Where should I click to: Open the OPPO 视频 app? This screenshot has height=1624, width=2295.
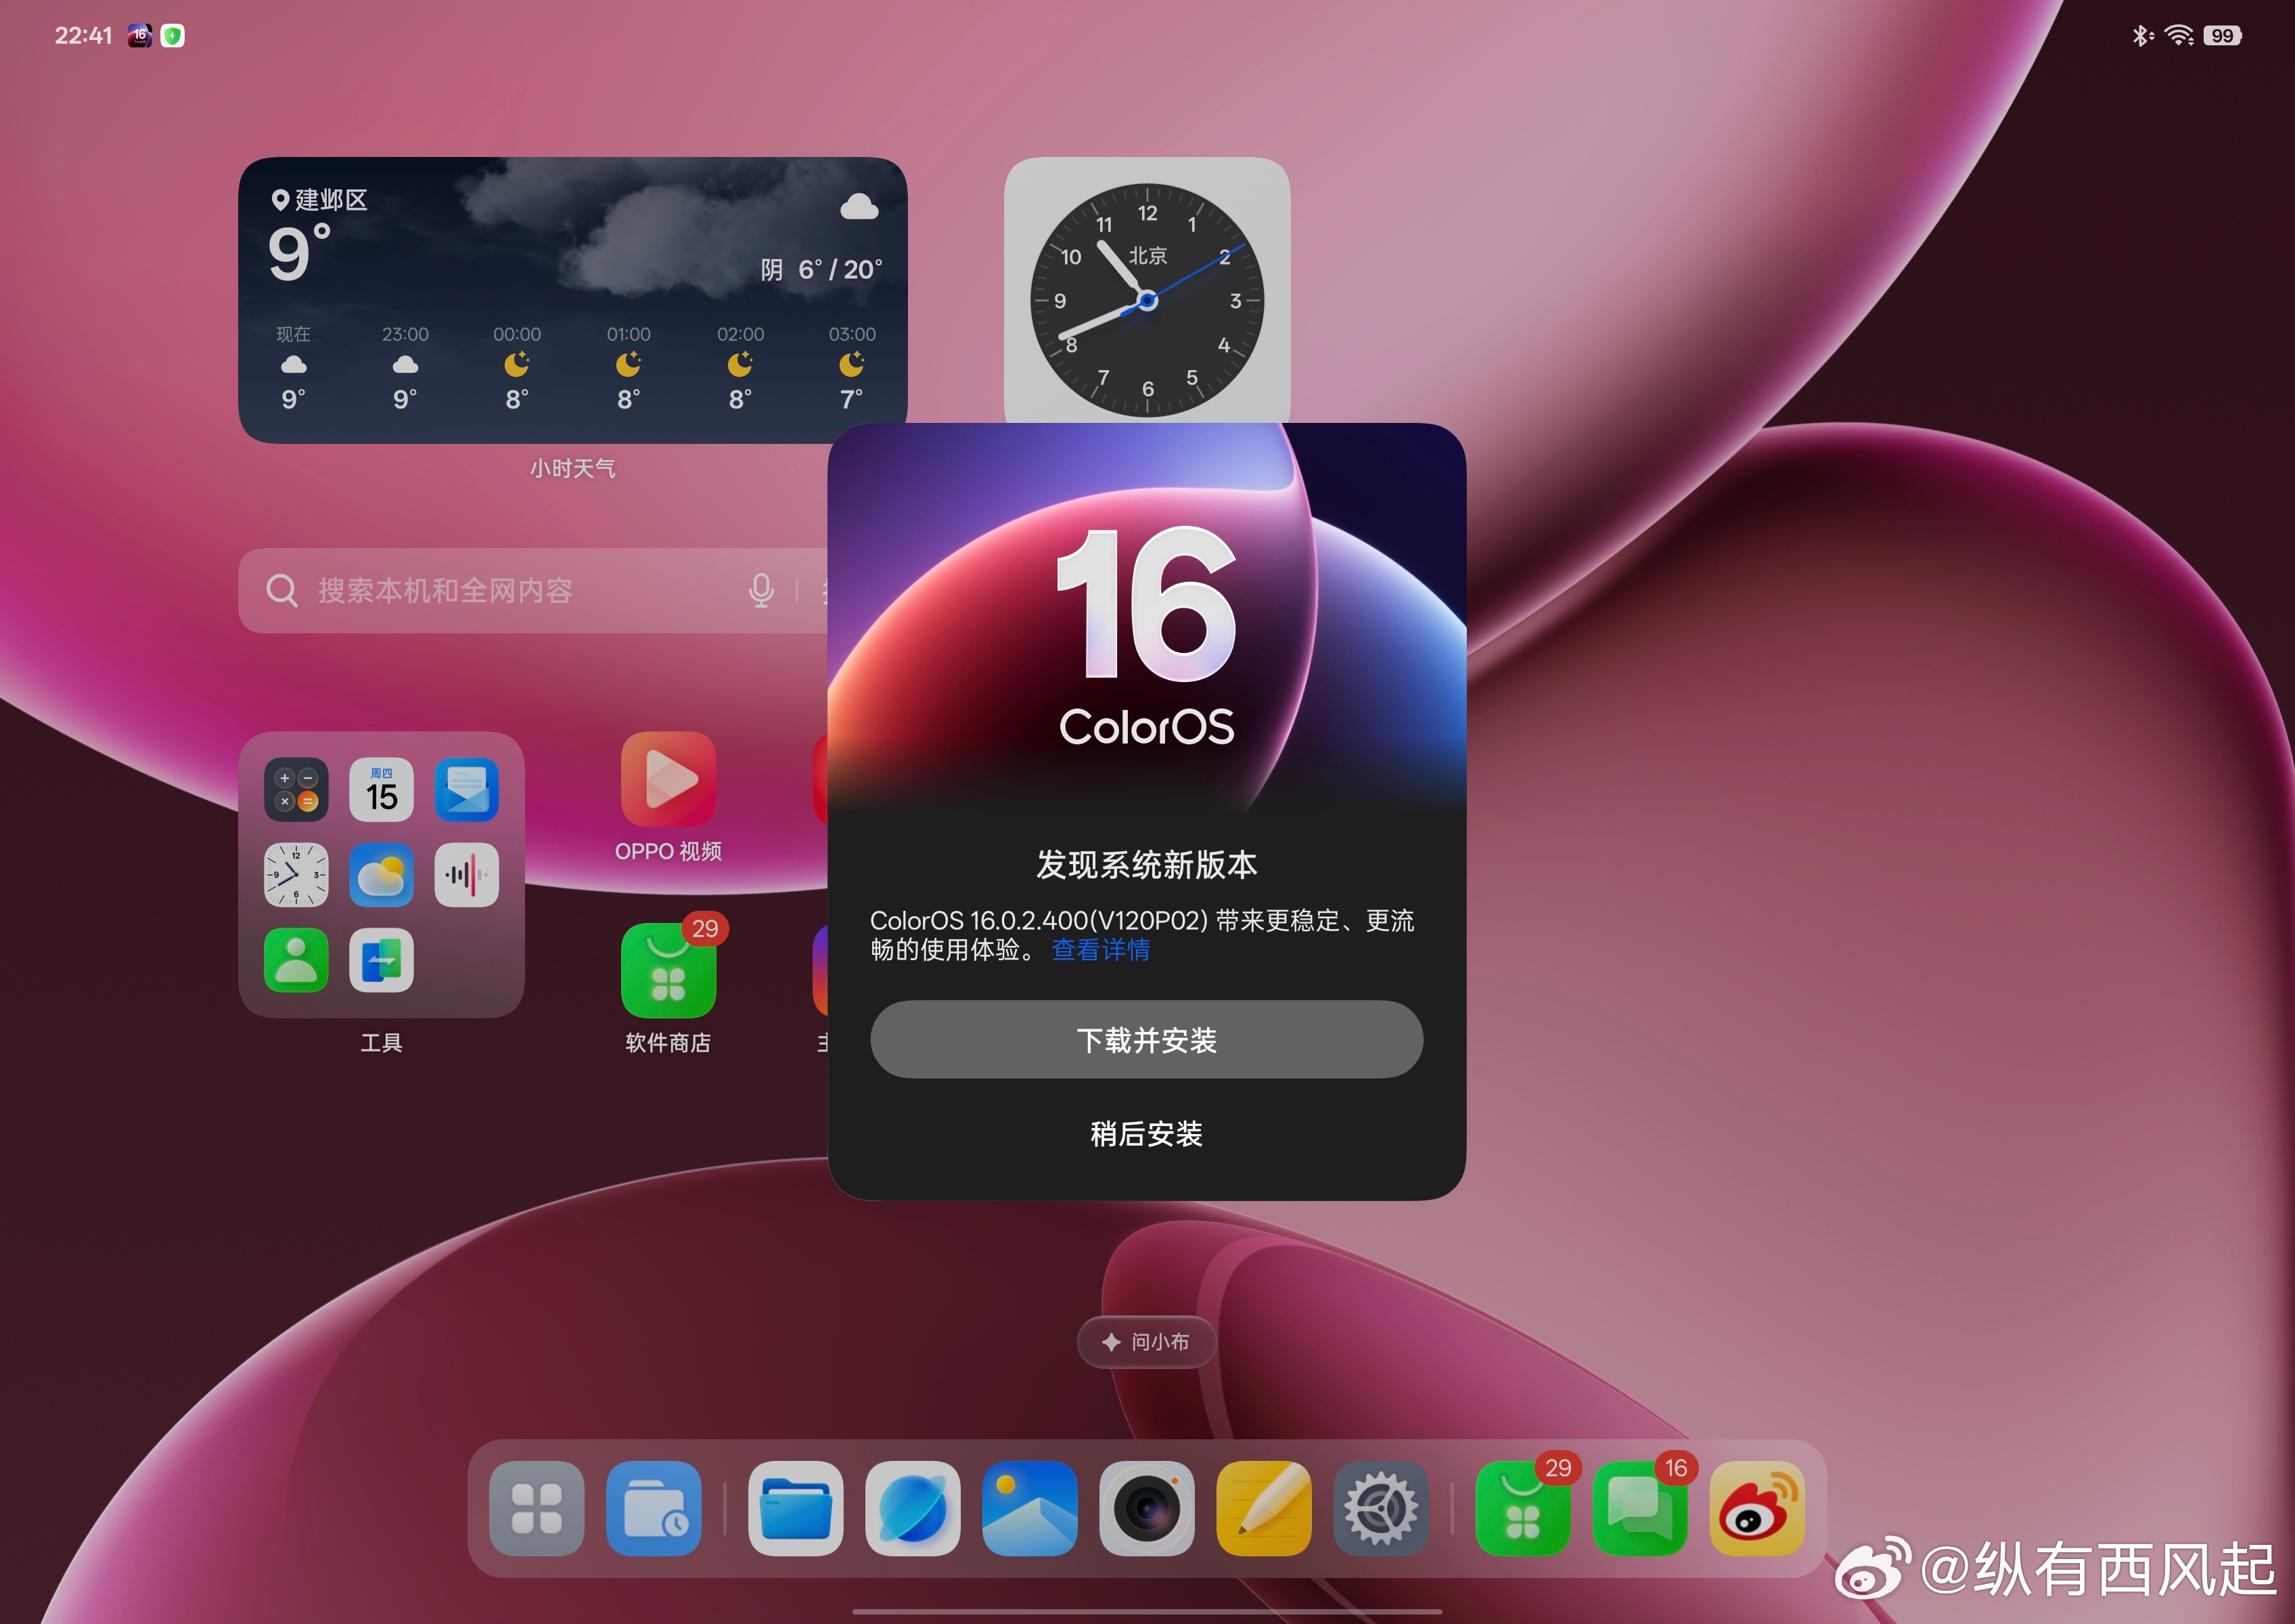coord(668,780)
